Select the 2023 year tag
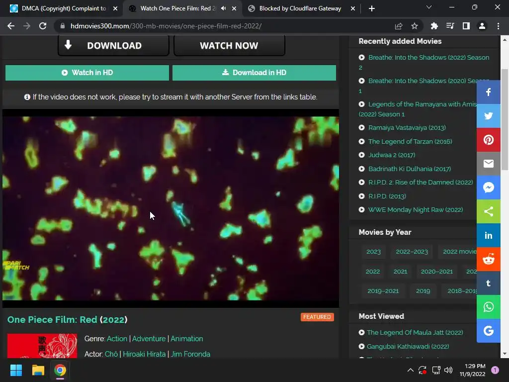The image size is (509, 382). tap(373, 251)
